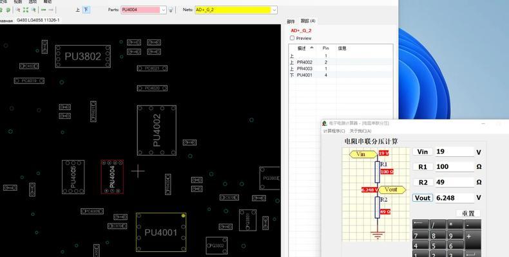Open the Parts dropdown list
This screenshot has height=257, width=509.
(x=163, y=10)
